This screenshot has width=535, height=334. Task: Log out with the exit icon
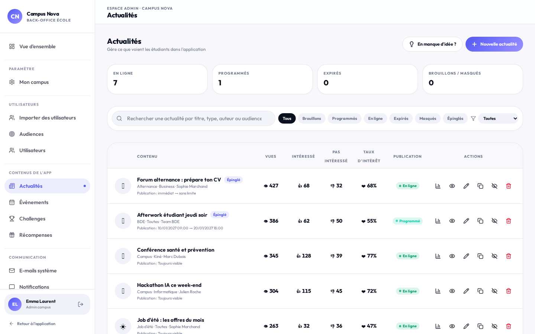point(81,304)
